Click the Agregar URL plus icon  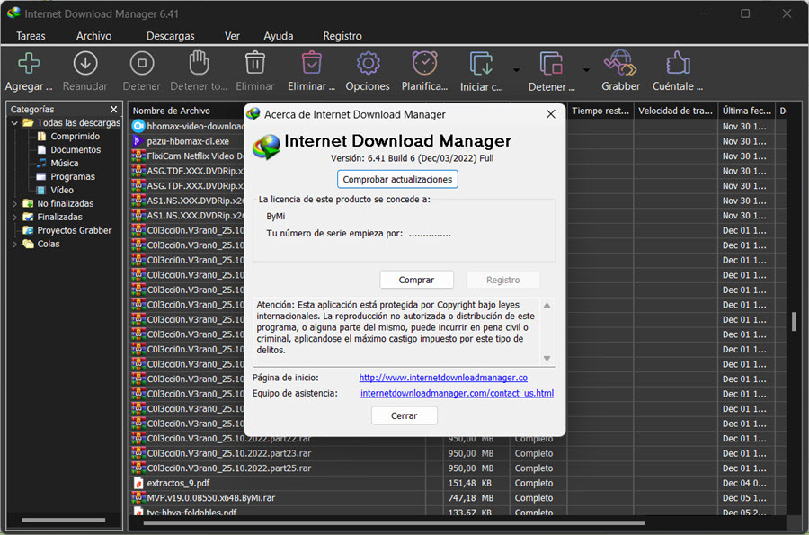point(29,63)
